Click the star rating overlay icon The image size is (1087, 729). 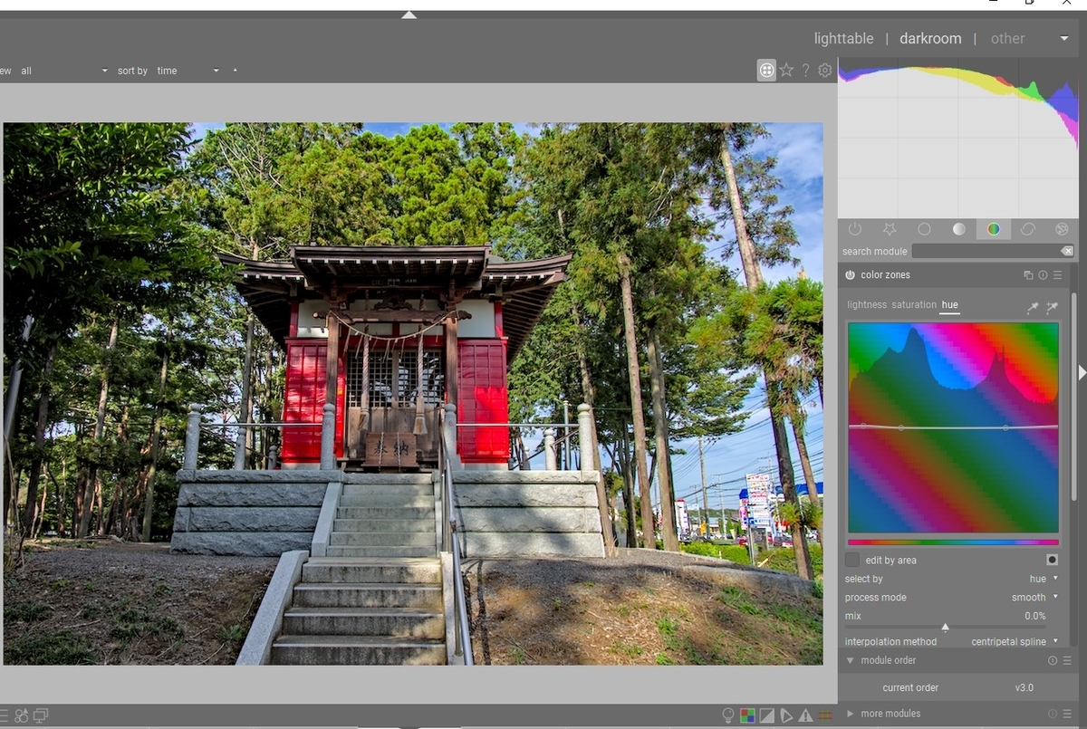(x=786, y=70)
